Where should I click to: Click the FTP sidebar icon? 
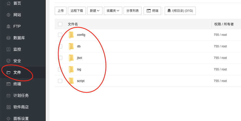click(8, 26)
